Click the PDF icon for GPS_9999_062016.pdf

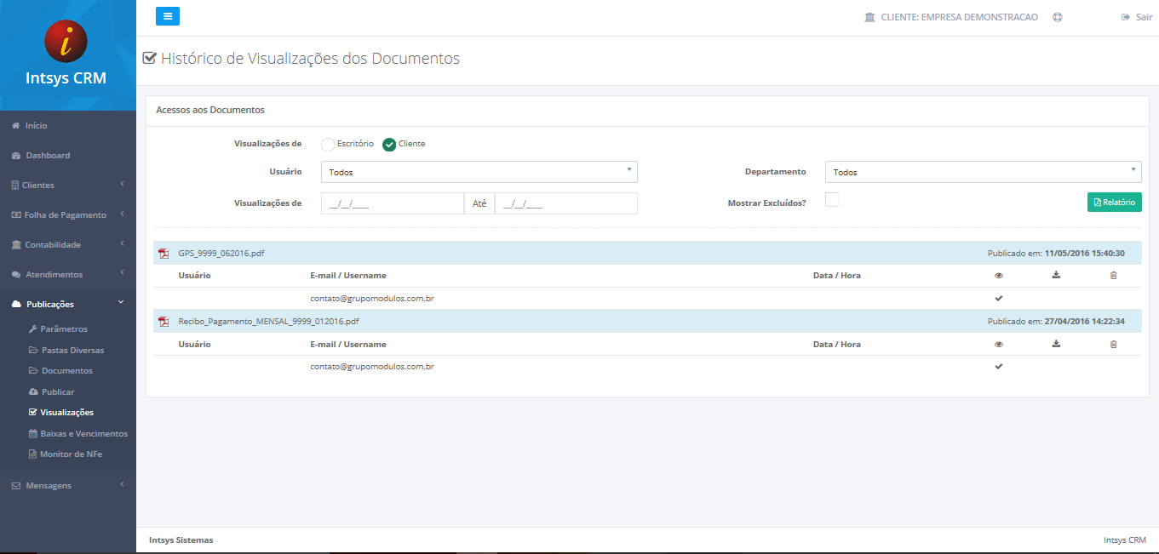164,254
